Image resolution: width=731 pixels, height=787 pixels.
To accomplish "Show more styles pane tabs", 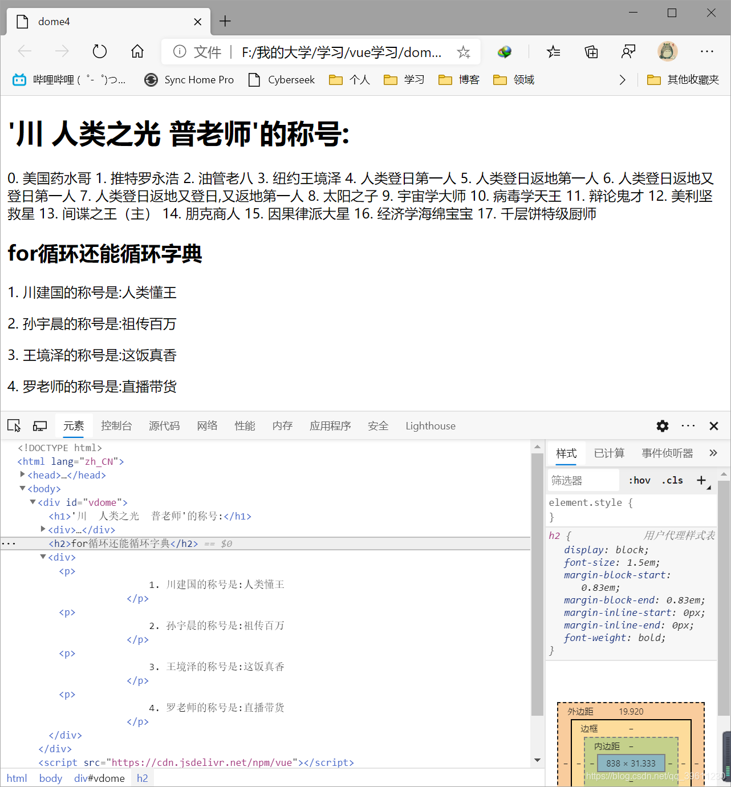I will pos(713,453).
